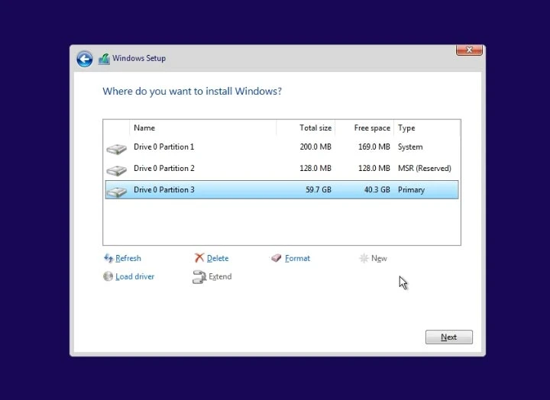The height and width of the screenshot is (400, 550).
Task: Click the Format eraser icon
Action: tap(277, 258)
